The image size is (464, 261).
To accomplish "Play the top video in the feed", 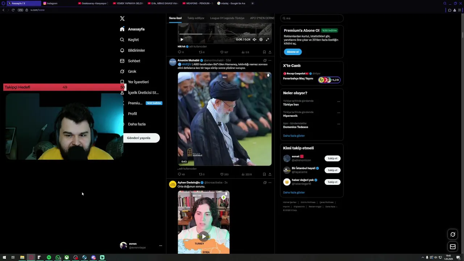I will (182, 40).
